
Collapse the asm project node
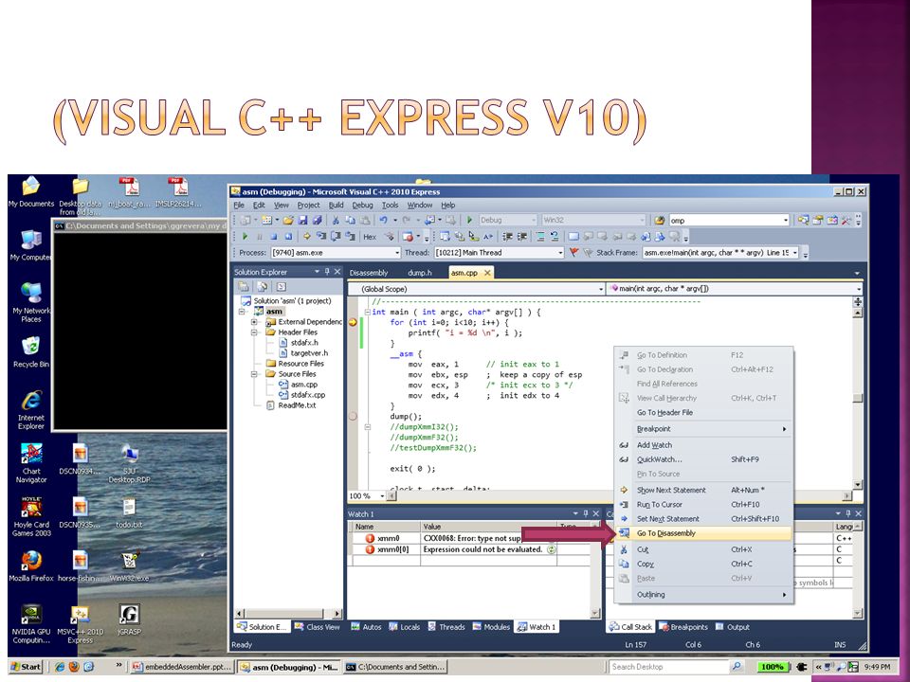click(242, 312)
